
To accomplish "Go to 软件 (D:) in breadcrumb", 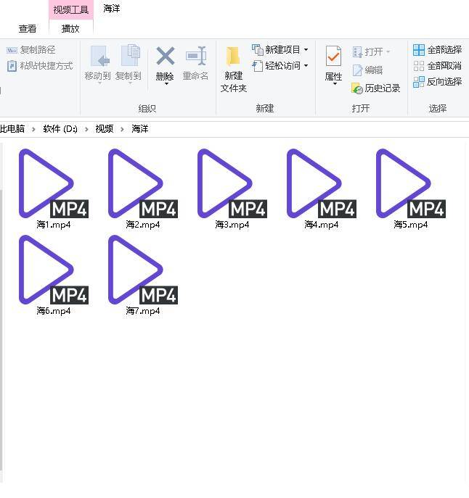I will pyautogui.click(x=60, y=128).
